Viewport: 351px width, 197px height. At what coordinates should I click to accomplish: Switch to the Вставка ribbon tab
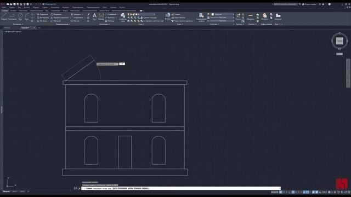(x=13, y=11)
